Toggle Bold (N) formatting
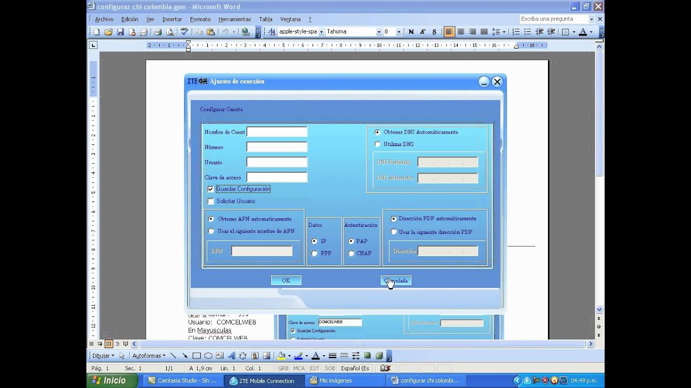Screen dimensions: 691x388 tap(411, 32)
